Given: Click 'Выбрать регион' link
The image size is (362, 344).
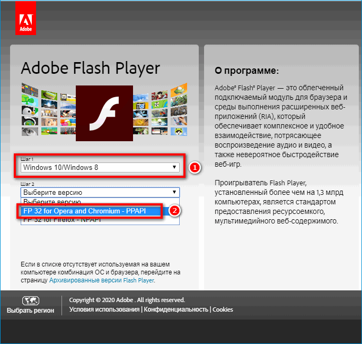Looking at the screenshot, I should tap(30, 310).
